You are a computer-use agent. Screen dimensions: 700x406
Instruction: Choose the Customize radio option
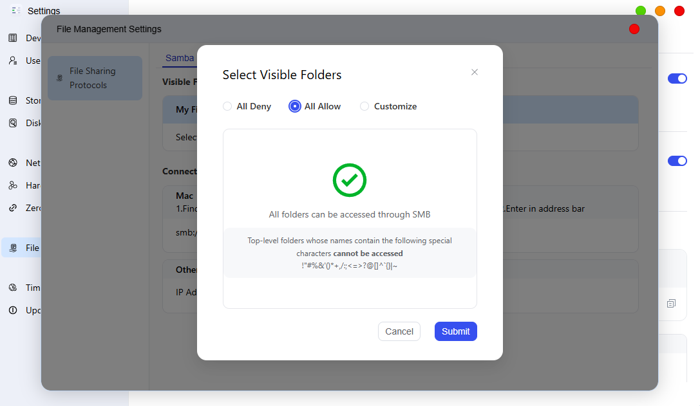coord(364,106)
